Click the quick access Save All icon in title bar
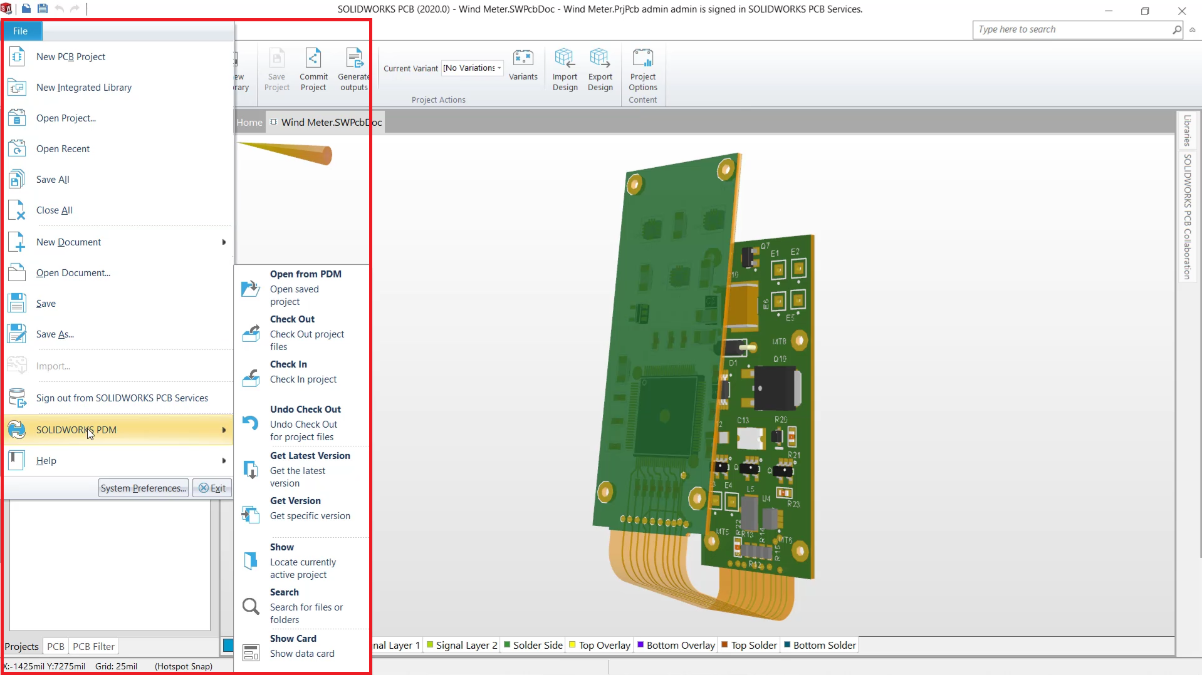Viewport: 1202px width, 675px height. coord(43,9)
